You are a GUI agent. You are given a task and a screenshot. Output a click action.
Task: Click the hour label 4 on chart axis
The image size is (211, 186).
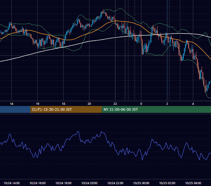coord(193,104)
